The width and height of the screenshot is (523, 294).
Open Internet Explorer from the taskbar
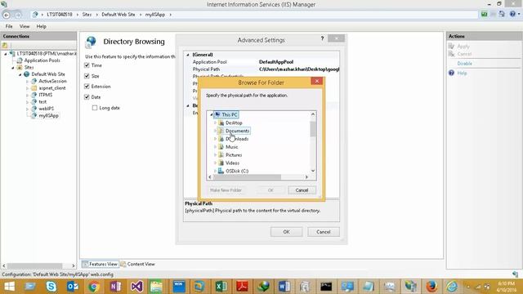(x=452, y=287)
